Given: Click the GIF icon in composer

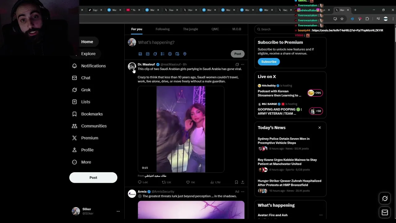Looking at the screenshot, I should click(148, 54).
